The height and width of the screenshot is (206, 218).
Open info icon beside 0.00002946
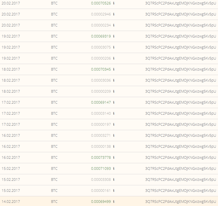pos(113,14)
